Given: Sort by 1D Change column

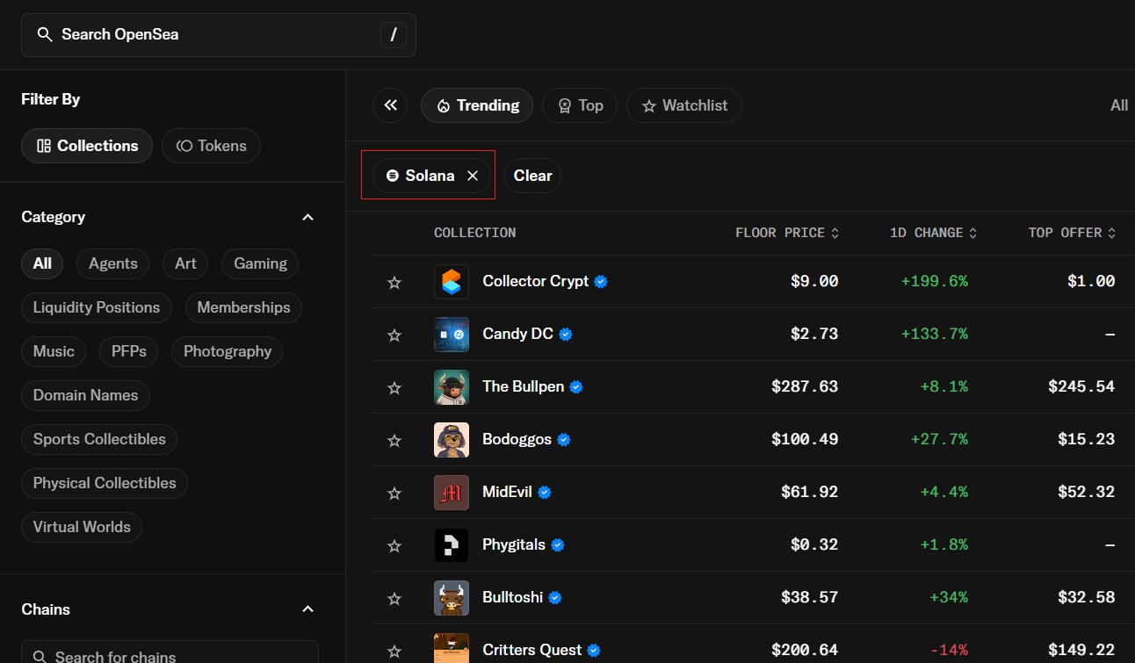Looking at the screenshot, I should point(933,233).
